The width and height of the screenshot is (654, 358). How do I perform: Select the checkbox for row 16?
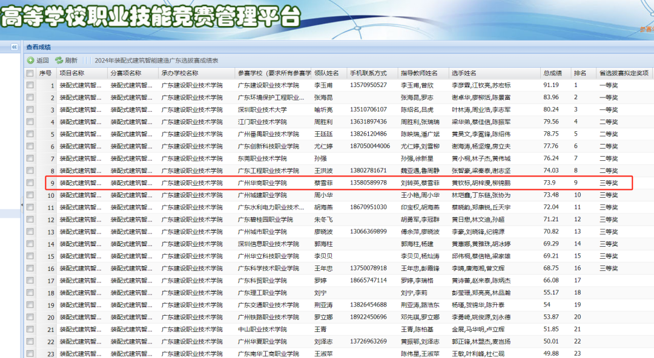coord(30,268)
